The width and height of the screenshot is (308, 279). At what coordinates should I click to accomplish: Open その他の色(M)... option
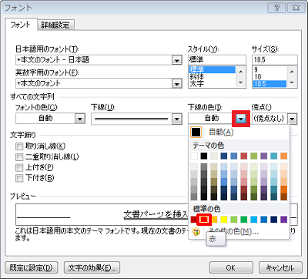click(x=233, y=232)
